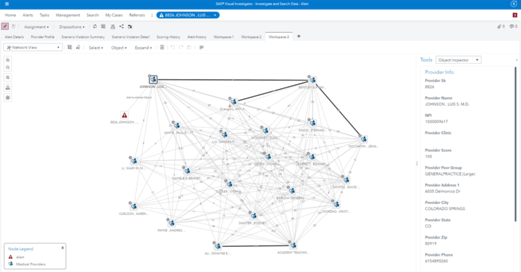The height and width of the screenshot is (272, 521).
Task: Close the 8826 JOHNSON alert tab
Action: 215,14
